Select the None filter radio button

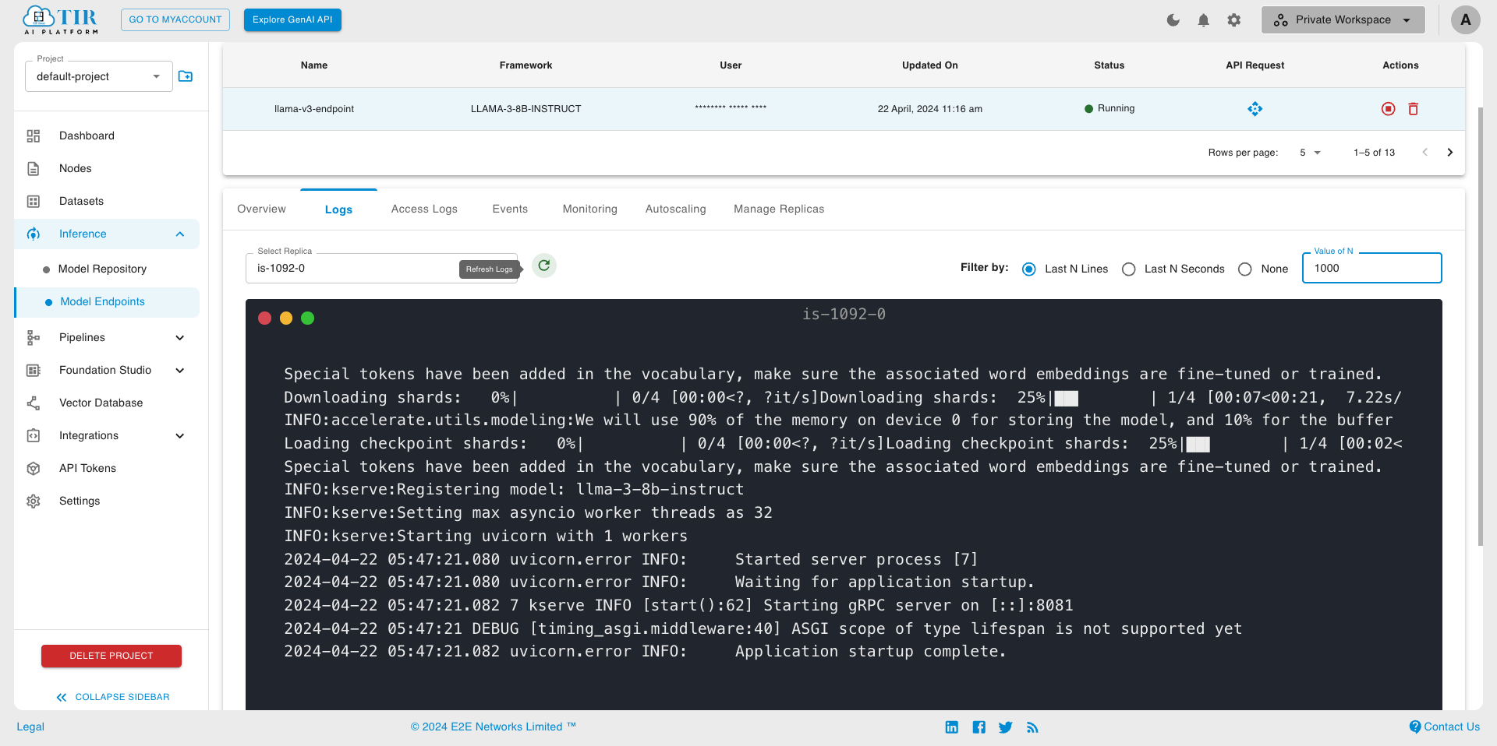click(1245, 269)
